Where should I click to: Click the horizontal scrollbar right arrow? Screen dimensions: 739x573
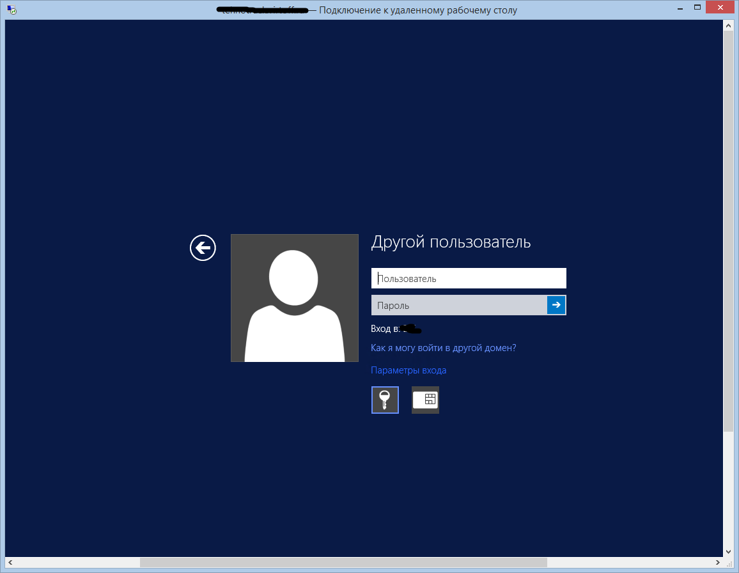click(717, 563)
